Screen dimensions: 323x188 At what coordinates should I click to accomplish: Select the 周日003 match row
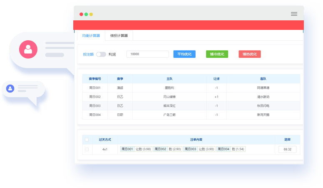[191, 105]
